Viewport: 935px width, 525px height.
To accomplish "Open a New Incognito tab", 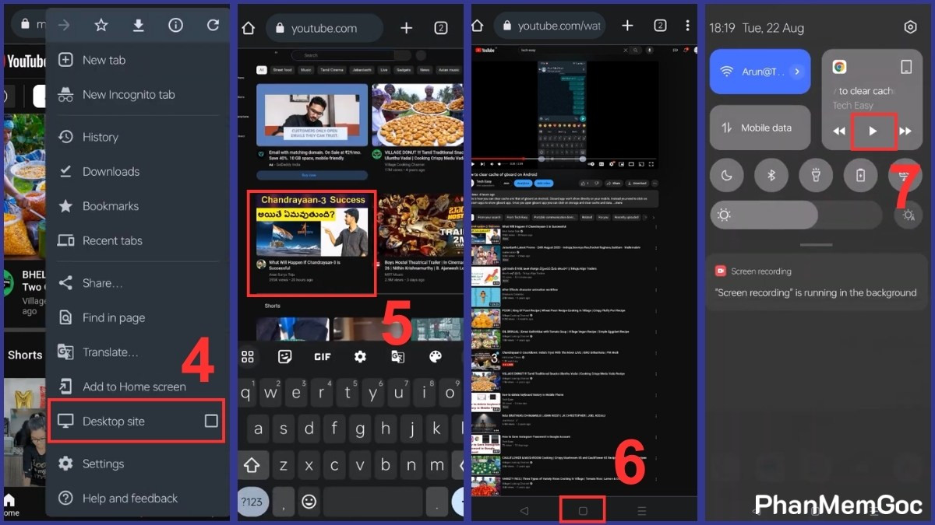I will [138, 94].
